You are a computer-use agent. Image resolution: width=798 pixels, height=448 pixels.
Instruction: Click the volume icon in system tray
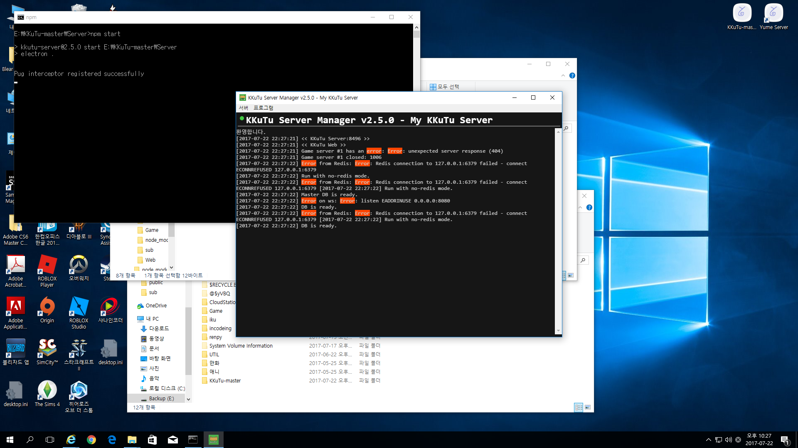coord(728,439)
